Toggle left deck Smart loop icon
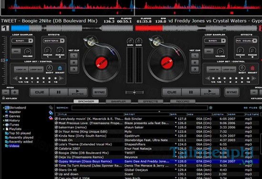Image resolution: width=262 pixels, height=179 pixels. tap(60, 68)
